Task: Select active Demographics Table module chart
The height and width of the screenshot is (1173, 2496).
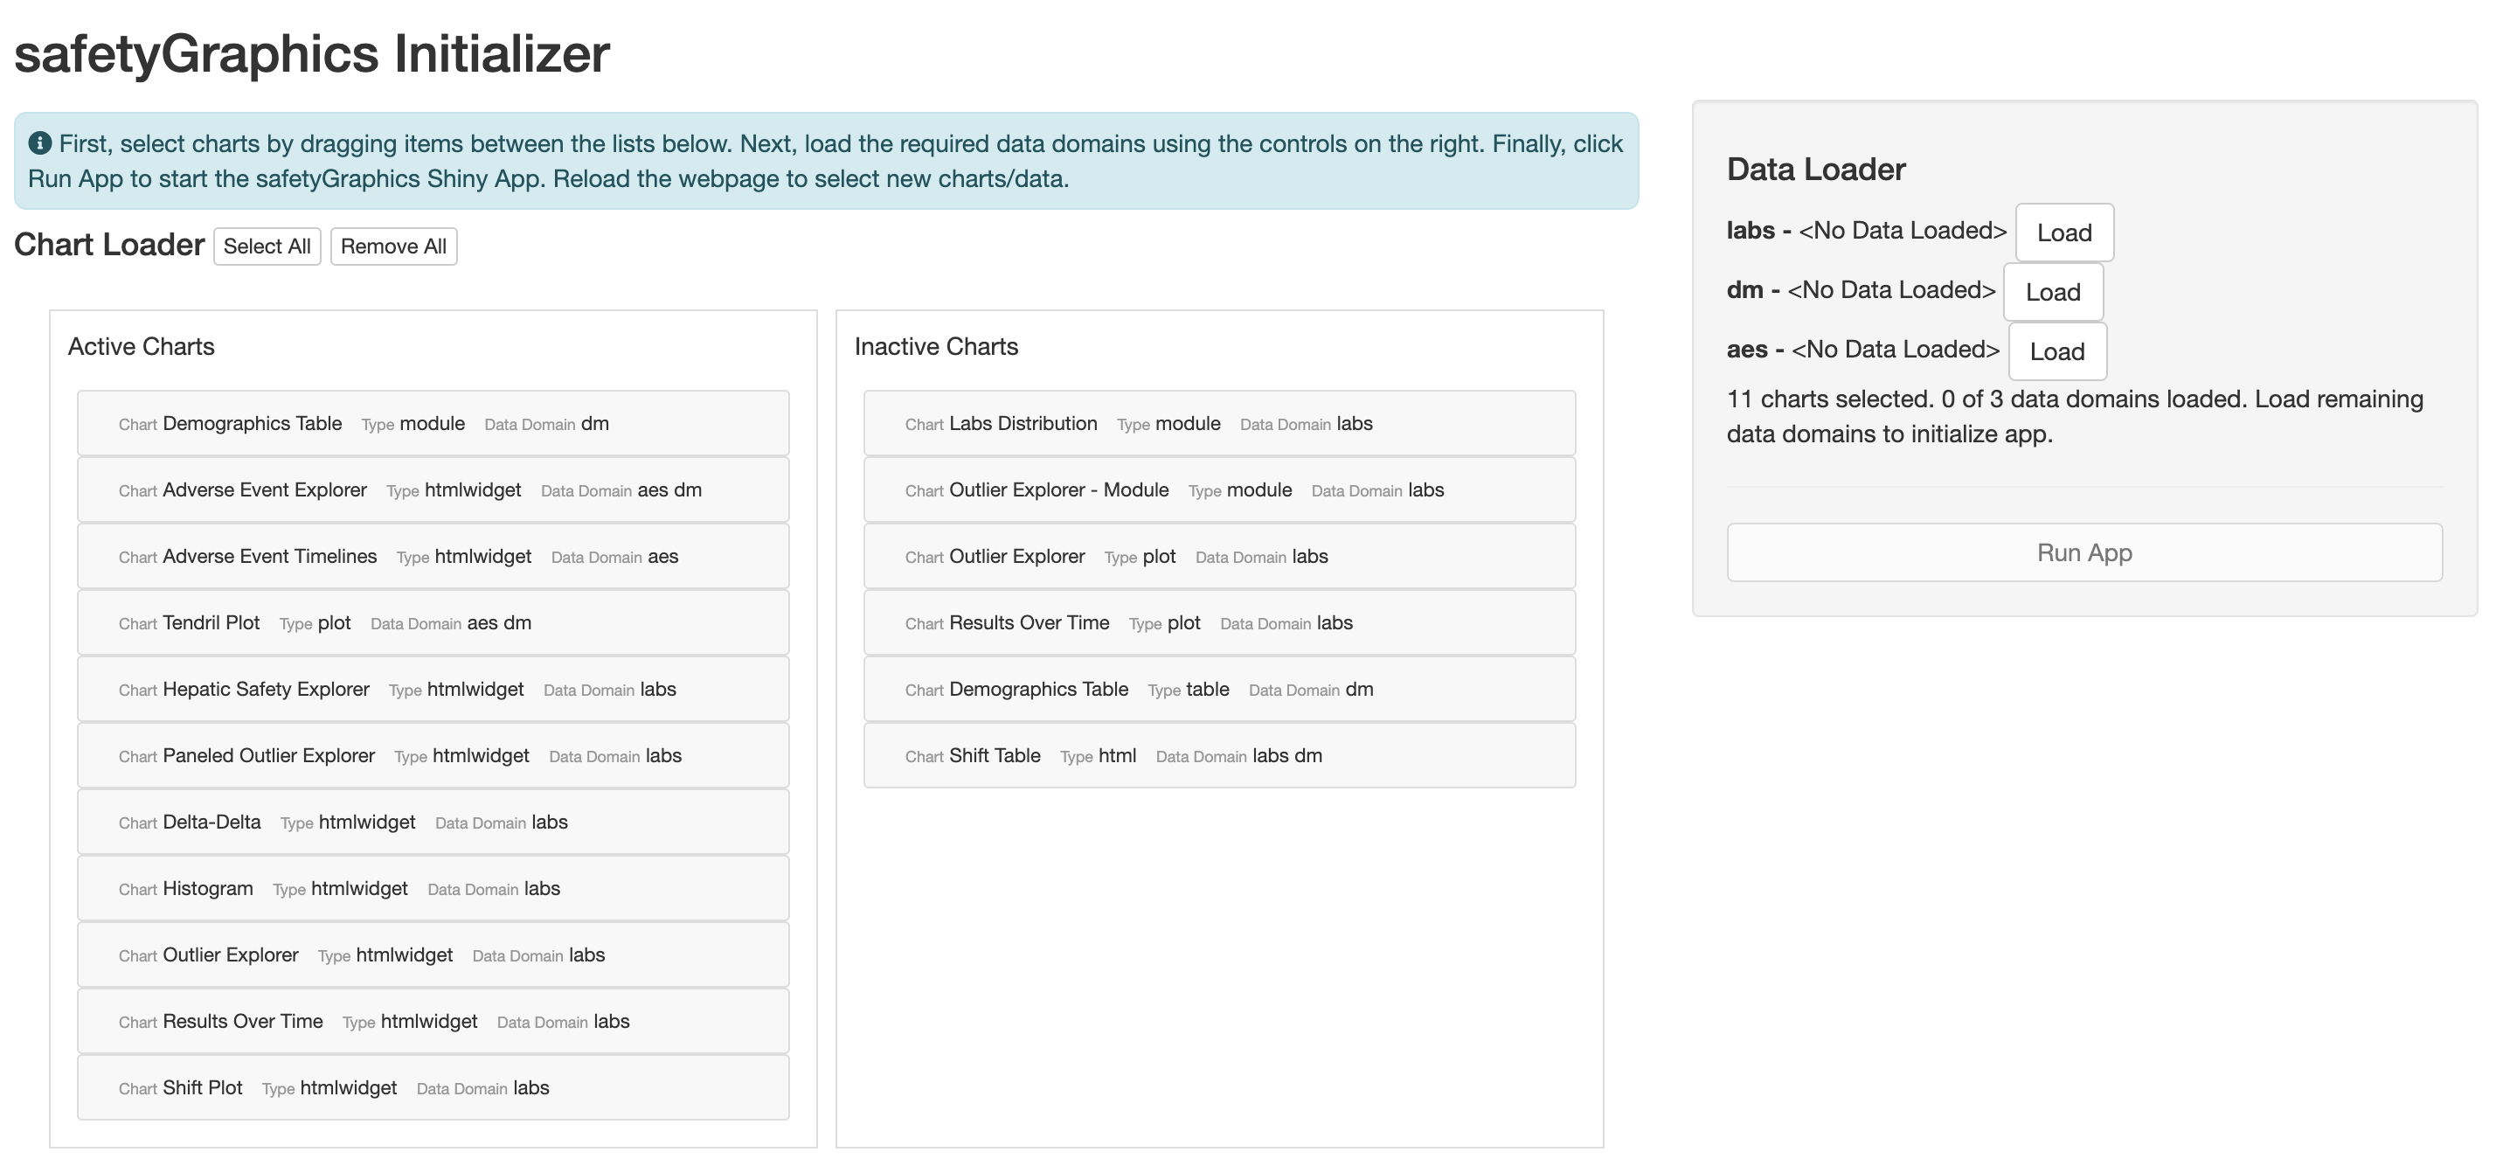Action: click(x=433, y=424)
